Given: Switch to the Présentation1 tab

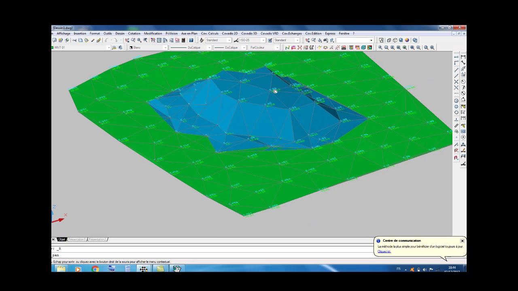Looking at the screenshot, I should tap(77, 239).
